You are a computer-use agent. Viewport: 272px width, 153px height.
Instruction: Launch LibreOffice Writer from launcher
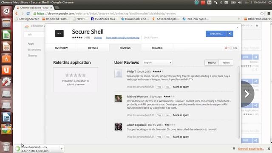click(x=6, y=117)
